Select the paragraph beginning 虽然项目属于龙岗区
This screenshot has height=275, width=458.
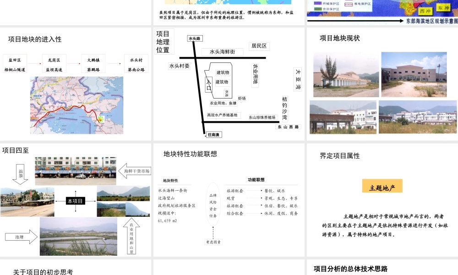(226, 15)
